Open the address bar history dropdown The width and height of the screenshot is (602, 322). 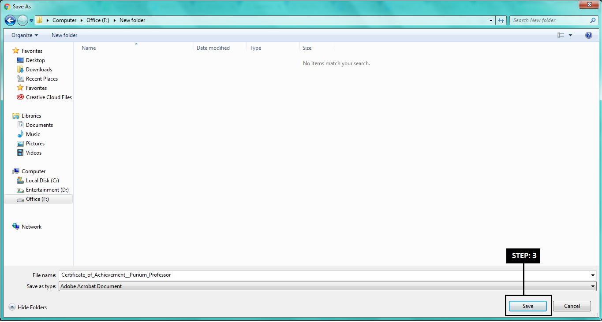(491, 20)
